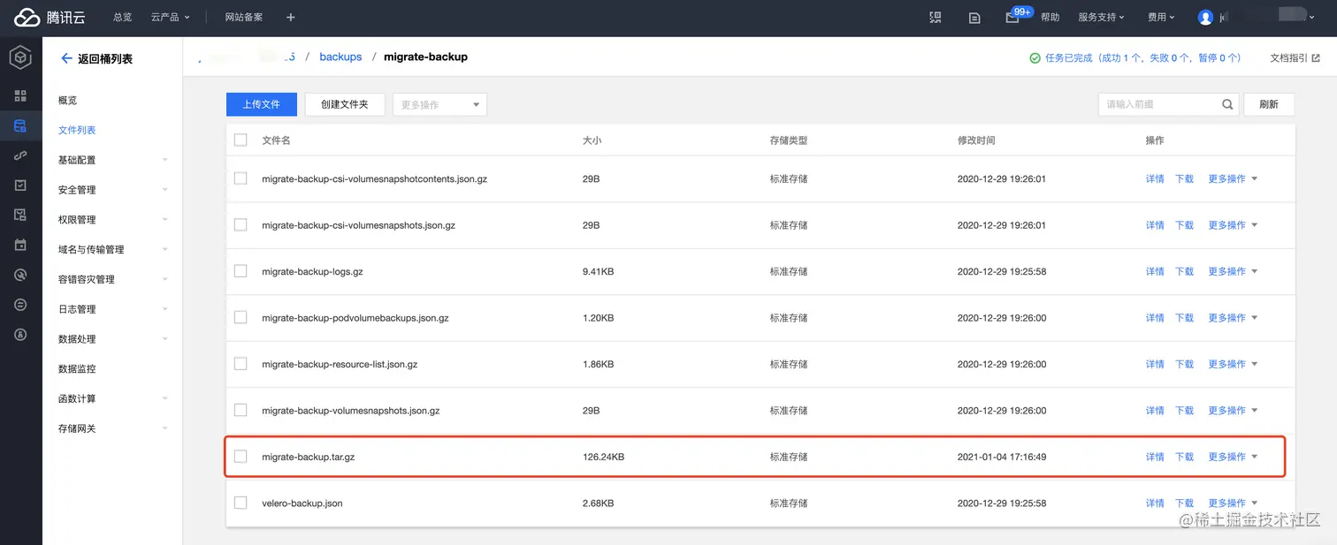Check the box for velero-backup.json
The height and width of the screenshot is (545, 1337).
click(x=241, y=503)
